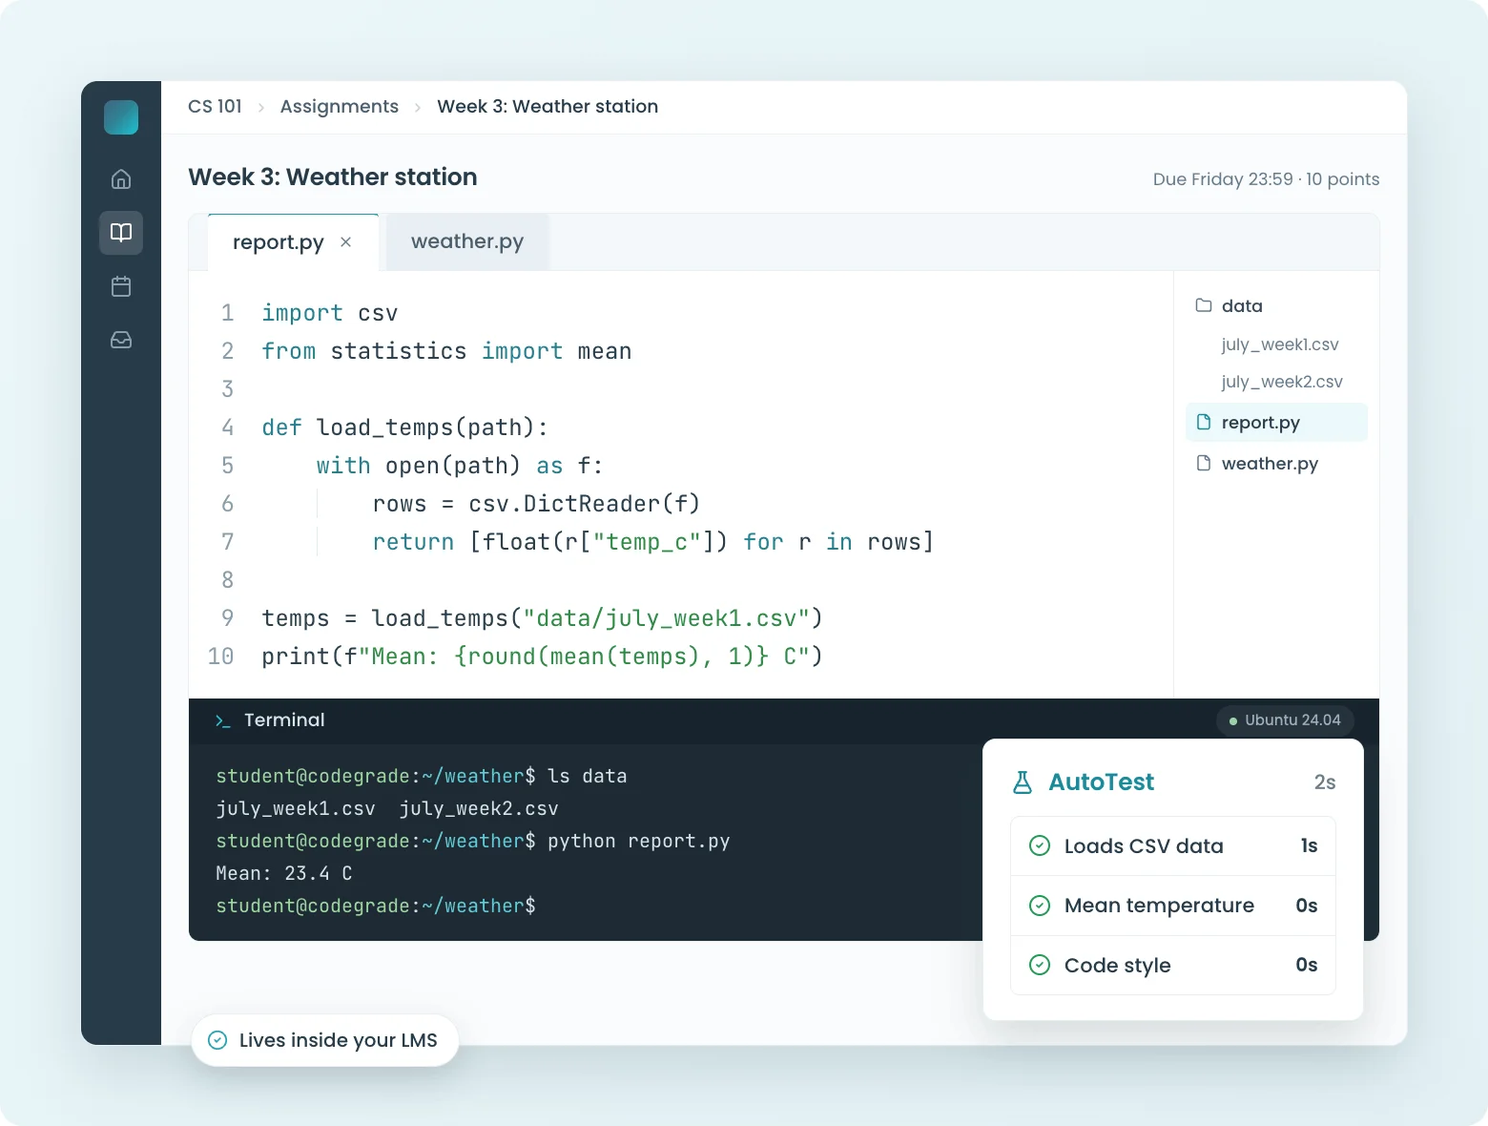The height and width of the screenshot is (1126, 1488).
Task: Click the weather.py file icon in the tree
Action: [1204, 463]
